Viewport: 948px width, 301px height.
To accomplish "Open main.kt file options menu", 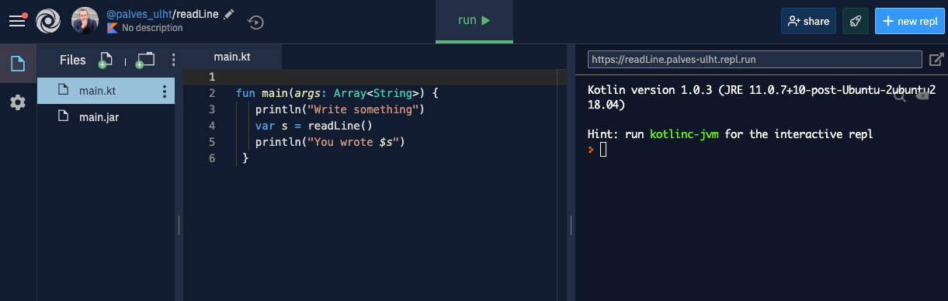I will [164, 92].
